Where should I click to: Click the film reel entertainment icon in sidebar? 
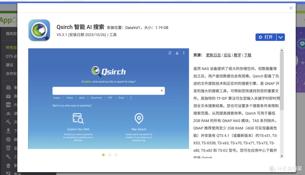click(x=8, y=139)
